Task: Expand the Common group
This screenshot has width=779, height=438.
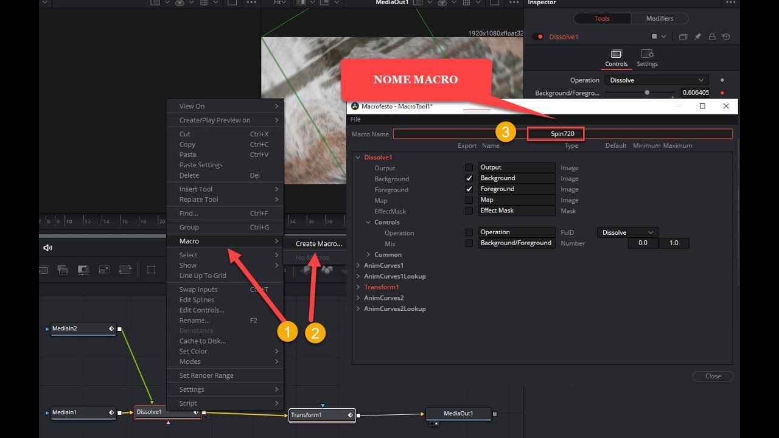Action: [x=368, y=254]
